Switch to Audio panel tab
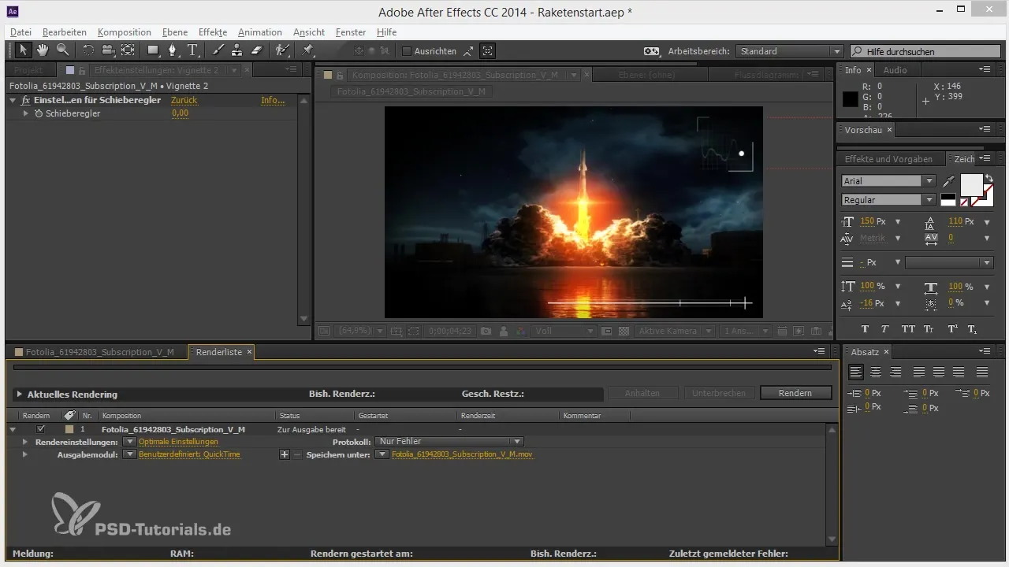The image size is (1009, 567). [x=895, y=70]
